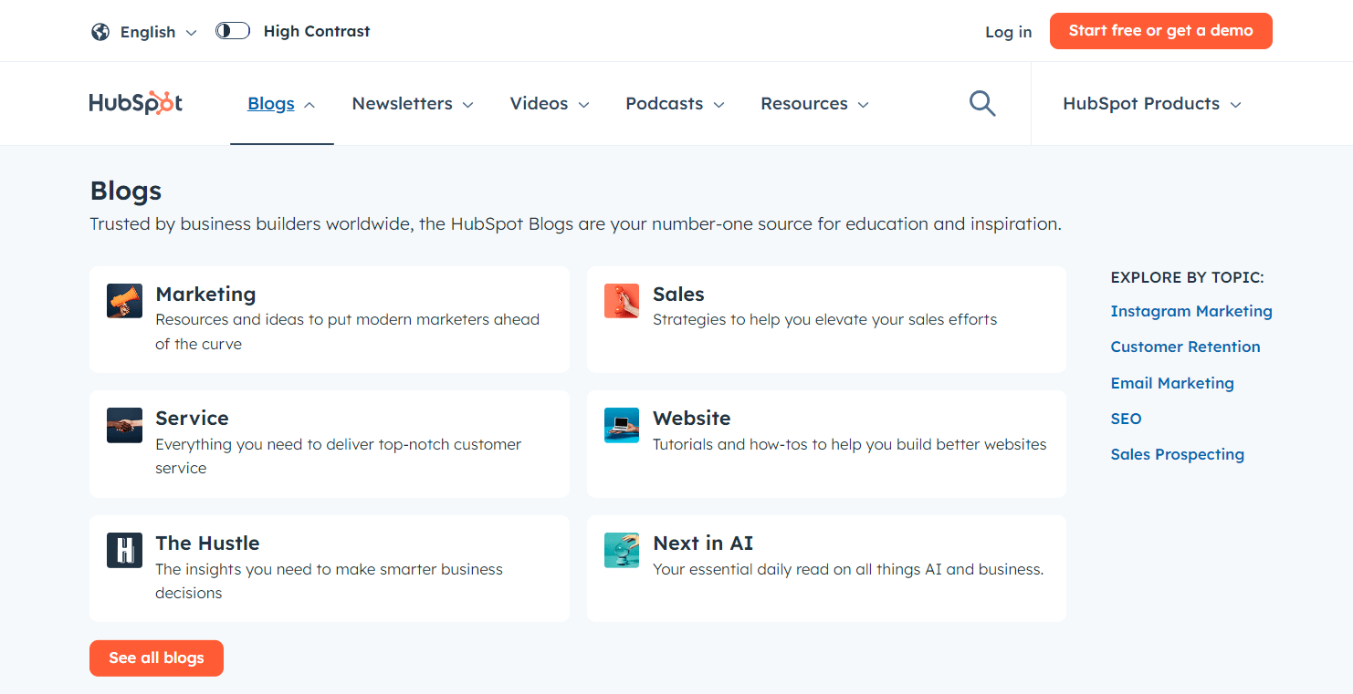Screen dimensions: 1353x694
Task: Open the Podcasts menu item
Action: coord(674,103)
